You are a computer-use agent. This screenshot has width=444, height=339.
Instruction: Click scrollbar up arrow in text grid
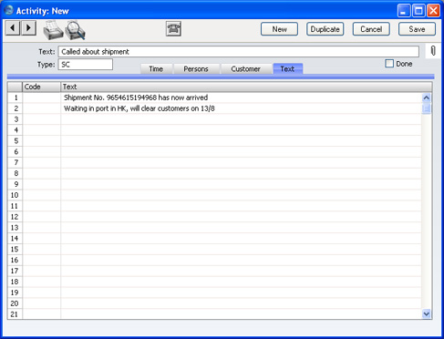[427, 98]
